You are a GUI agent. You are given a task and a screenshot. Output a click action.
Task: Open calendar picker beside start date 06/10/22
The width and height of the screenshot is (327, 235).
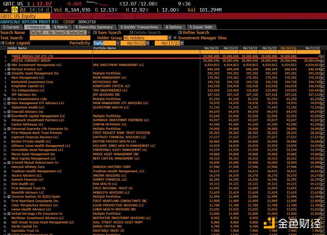(x=148, y=43)
